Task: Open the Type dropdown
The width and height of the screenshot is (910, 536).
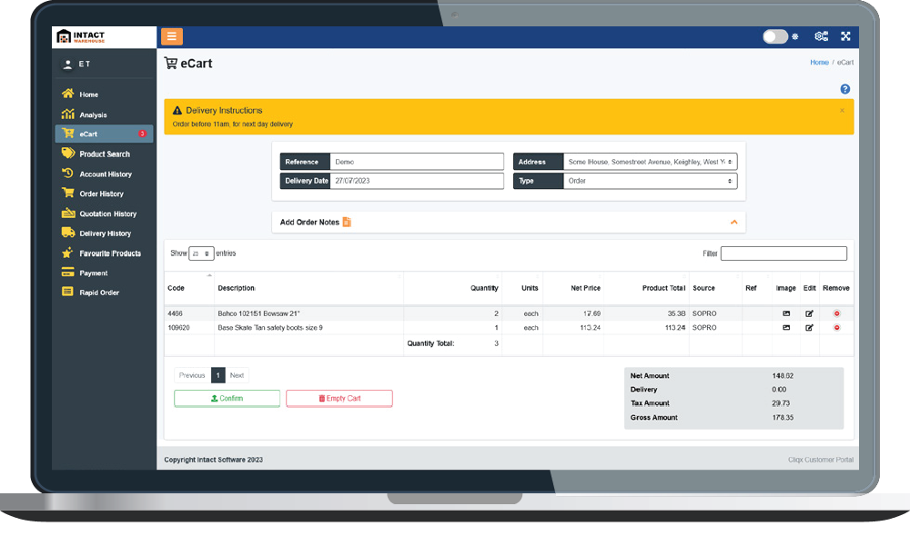Action: [650, 181]
